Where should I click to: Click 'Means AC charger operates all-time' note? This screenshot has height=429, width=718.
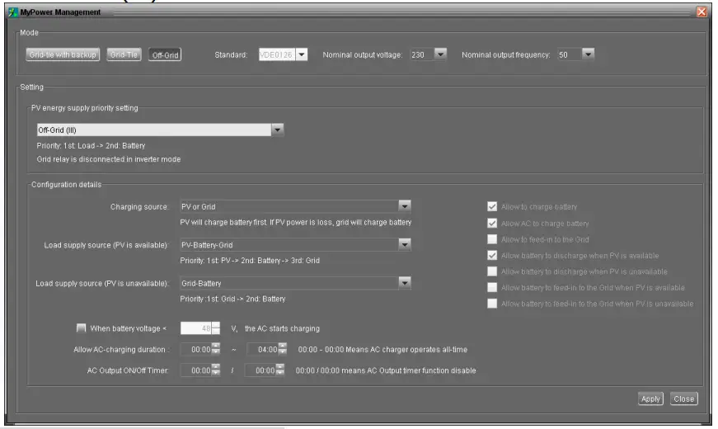point(382,350)
